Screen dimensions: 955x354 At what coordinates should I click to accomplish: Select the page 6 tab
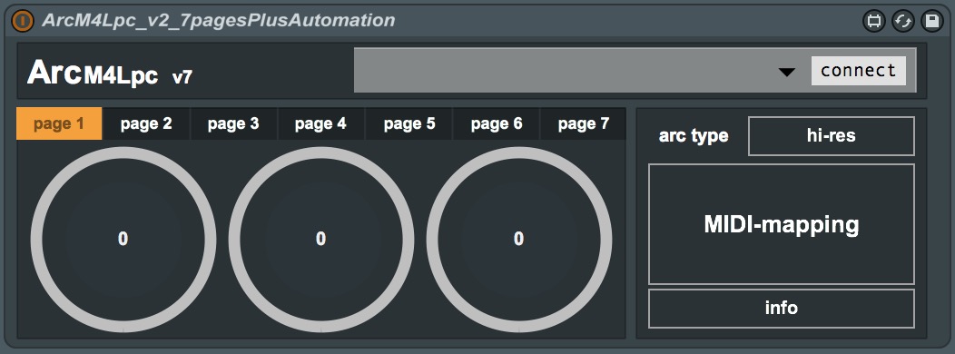497,123
